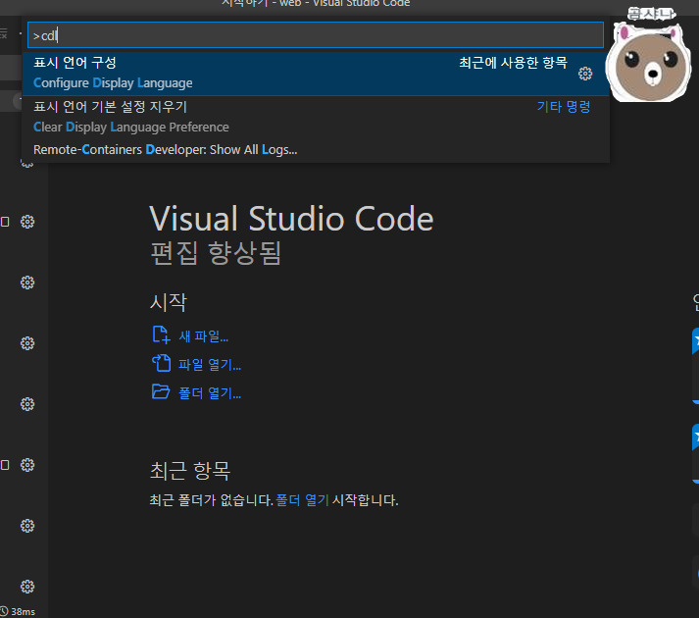Click the 시작 heading

(x=168, y=302)
